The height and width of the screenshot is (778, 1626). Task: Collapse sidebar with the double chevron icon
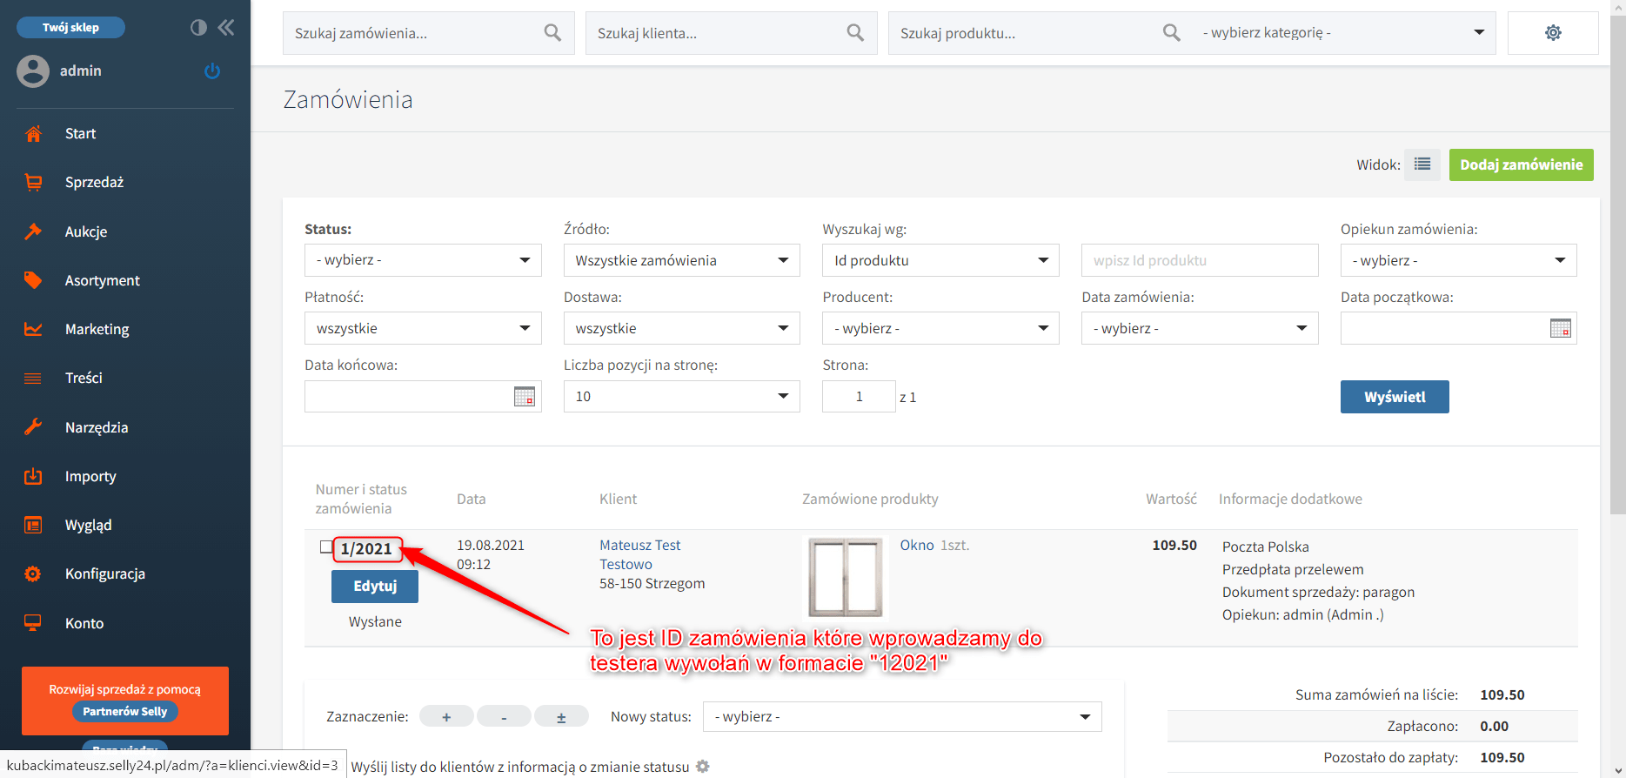click(x=226, y=28)
